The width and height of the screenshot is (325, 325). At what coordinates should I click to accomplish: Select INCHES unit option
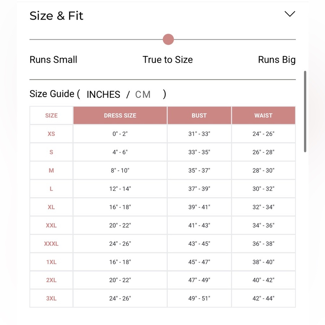click(x=103, y=95)
